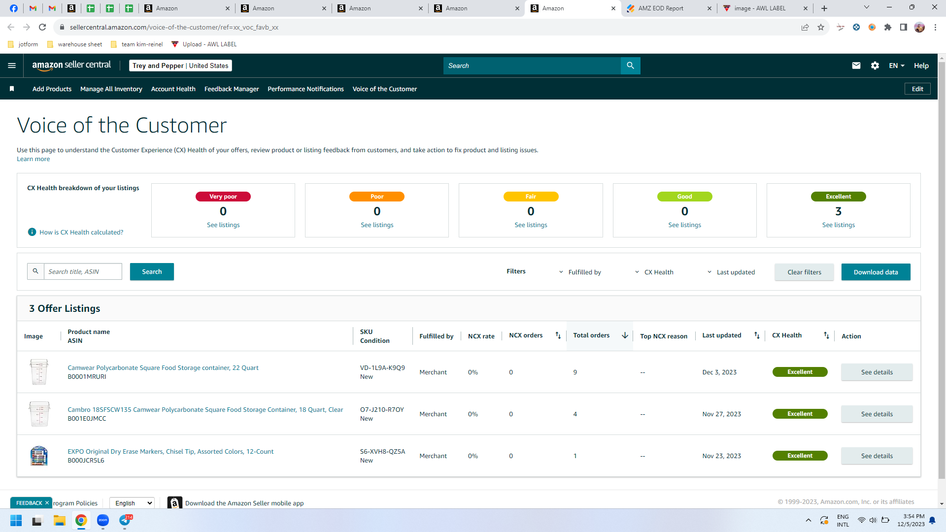Open the warehouse sheet bookmark
Image resolution: width=946 pixels, height=532 pixels.
(74, 44)
